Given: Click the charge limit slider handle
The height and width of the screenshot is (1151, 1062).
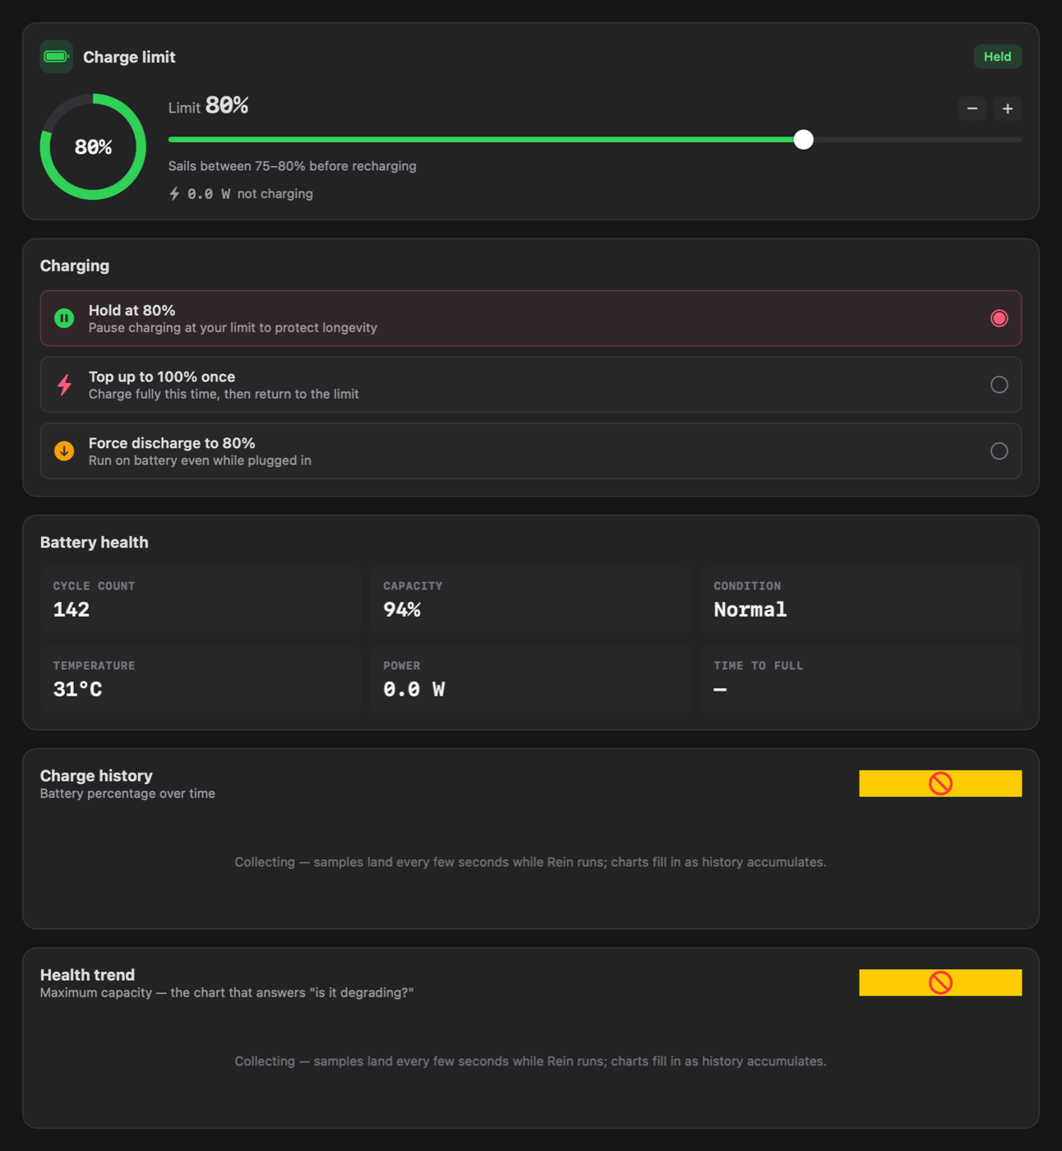Looking at the screenshot, I should (x=804, y=140).
